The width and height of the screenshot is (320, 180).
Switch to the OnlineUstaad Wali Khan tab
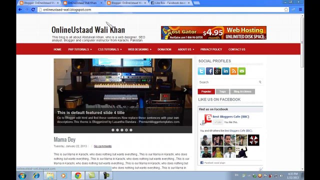point(81,3)
